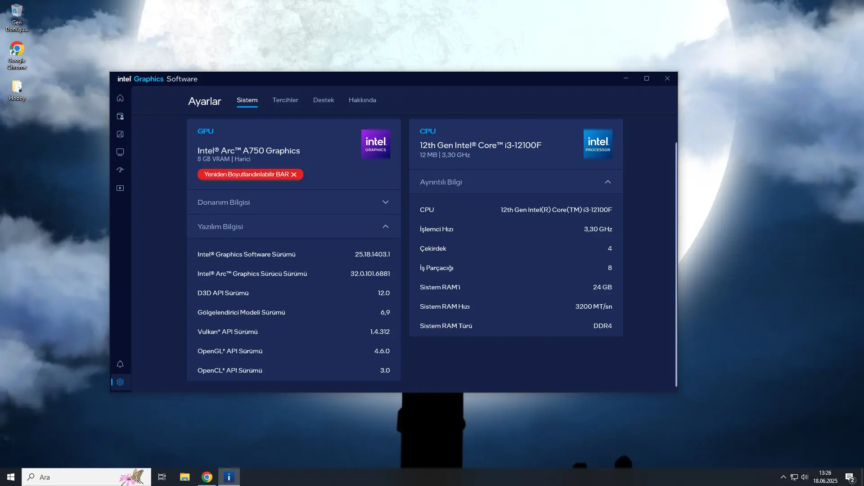This screenshot has width=864, height=486.
Task: Click the Intel Processor badge logo
Action: [x=598, y=144]
